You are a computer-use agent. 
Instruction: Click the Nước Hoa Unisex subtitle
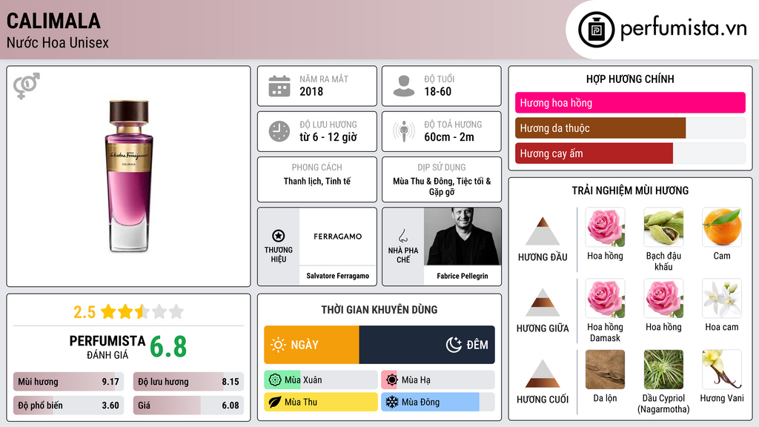(58, 42)
